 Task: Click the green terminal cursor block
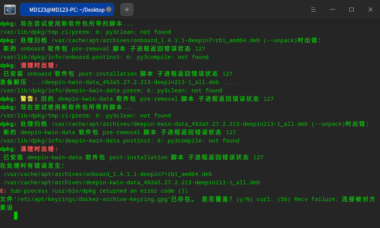coord(16,215)
